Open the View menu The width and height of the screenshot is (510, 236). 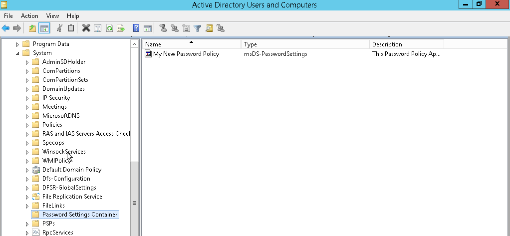(52, 16)
